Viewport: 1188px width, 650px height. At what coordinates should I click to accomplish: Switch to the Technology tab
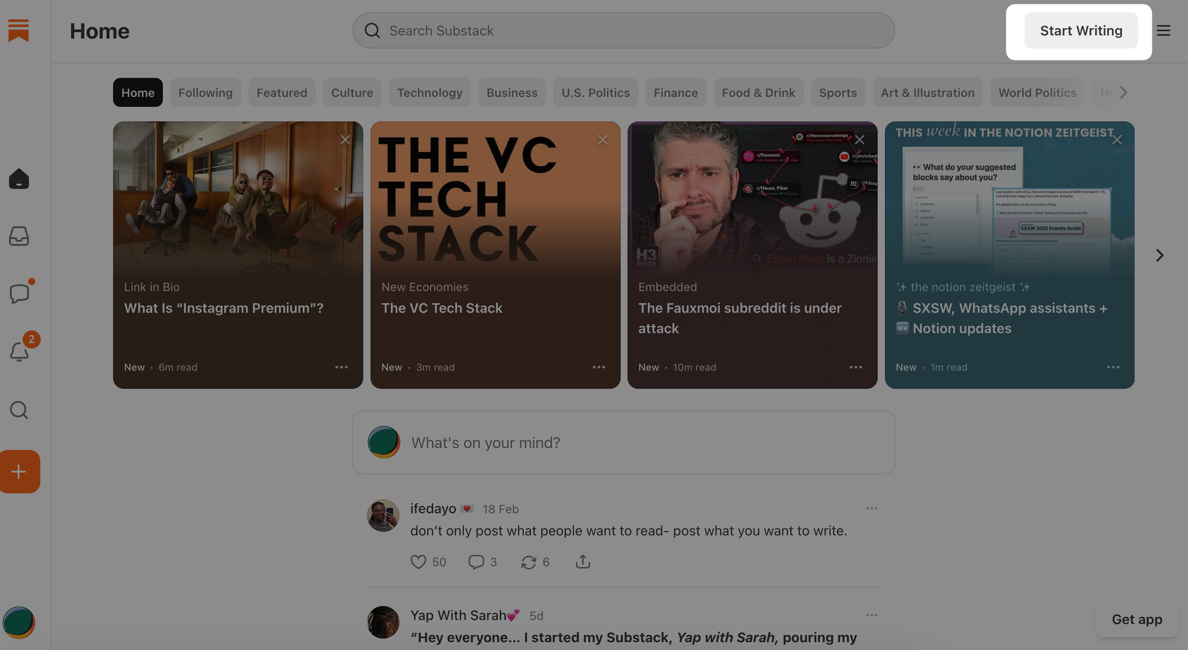point(429,93)
